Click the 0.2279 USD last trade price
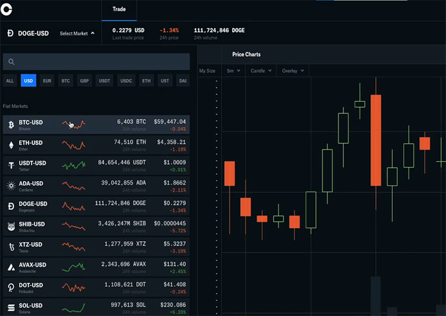Viewport: 446px width, 316px height. 128,30
